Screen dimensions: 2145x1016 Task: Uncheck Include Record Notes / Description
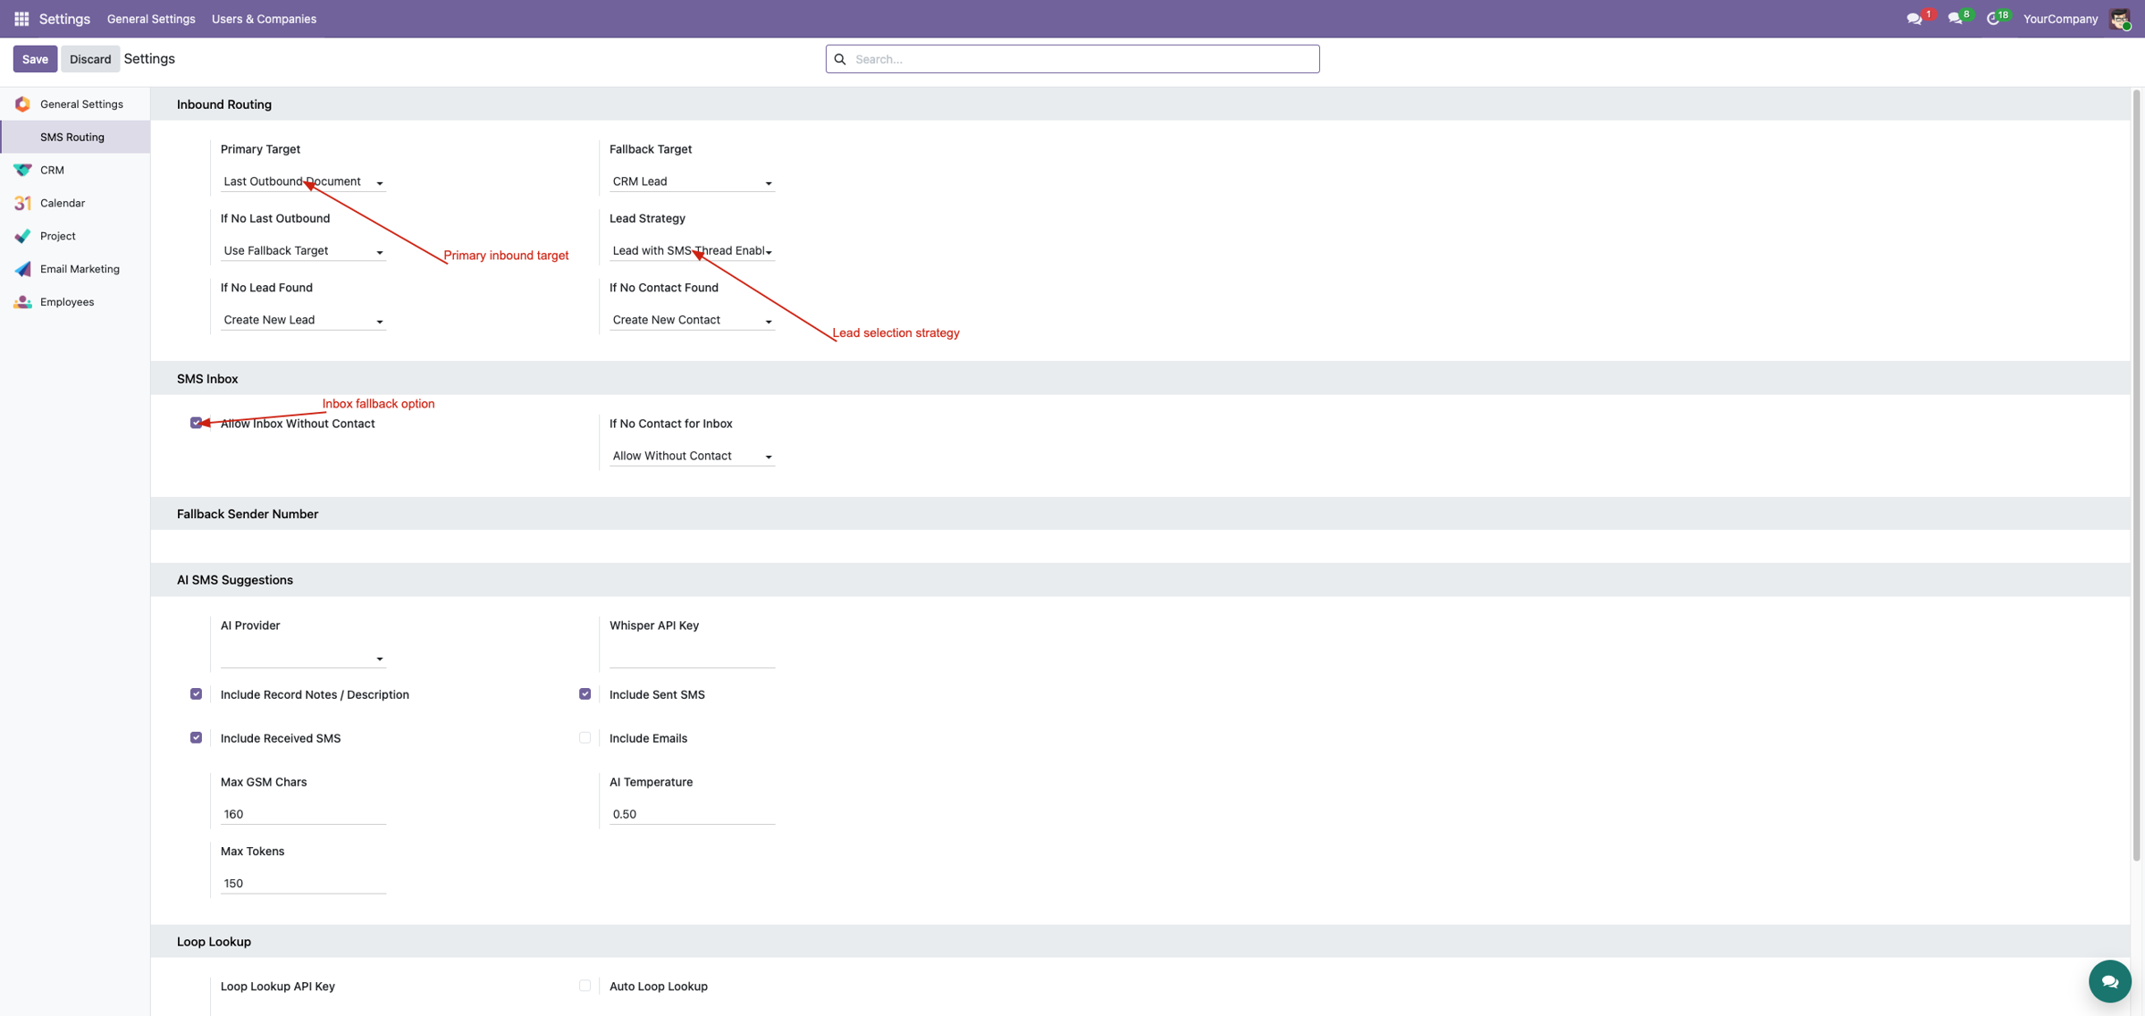pos(196,694)
